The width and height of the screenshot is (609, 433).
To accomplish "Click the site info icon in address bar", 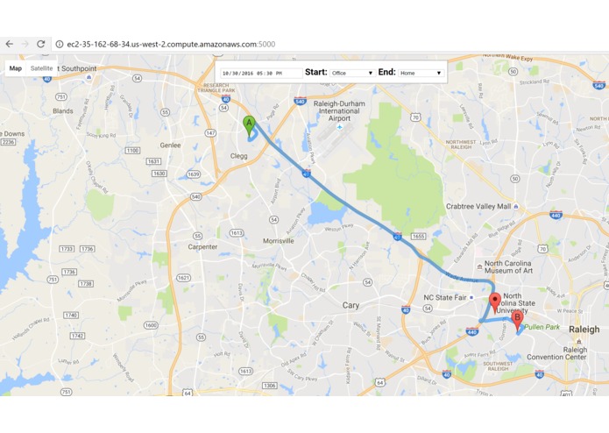I will point(60,45).
